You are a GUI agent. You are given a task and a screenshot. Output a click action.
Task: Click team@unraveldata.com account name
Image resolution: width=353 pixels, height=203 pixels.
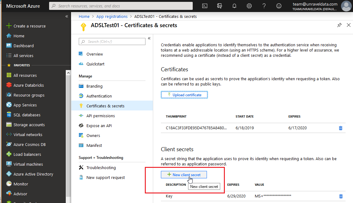coord(315,4)
